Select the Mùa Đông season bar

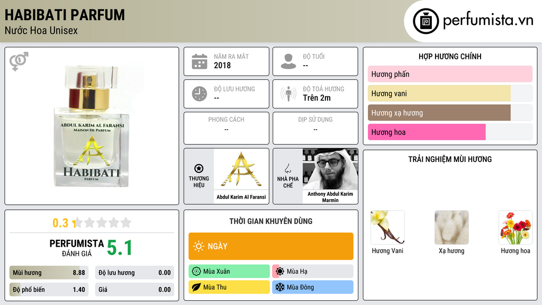pos(313,288)
